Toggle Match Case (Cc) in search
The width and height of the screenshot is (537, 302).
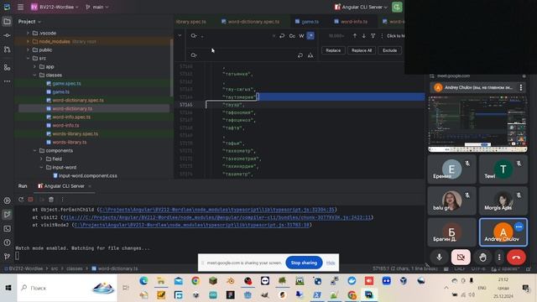coord(292,35)
